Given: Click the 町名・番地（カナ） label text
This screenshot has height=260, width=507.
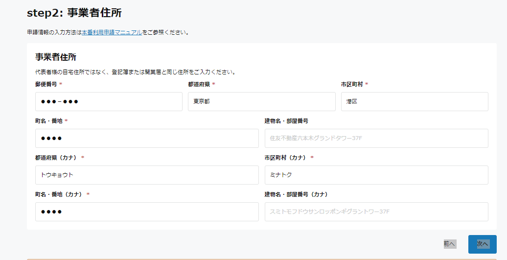Looking at the screenshot, I should coord(59,194).
